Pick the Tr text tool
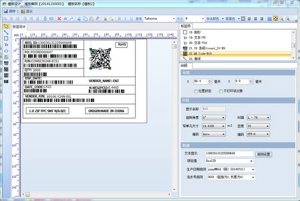The image size is (300, 201). (x=6, y=45)
